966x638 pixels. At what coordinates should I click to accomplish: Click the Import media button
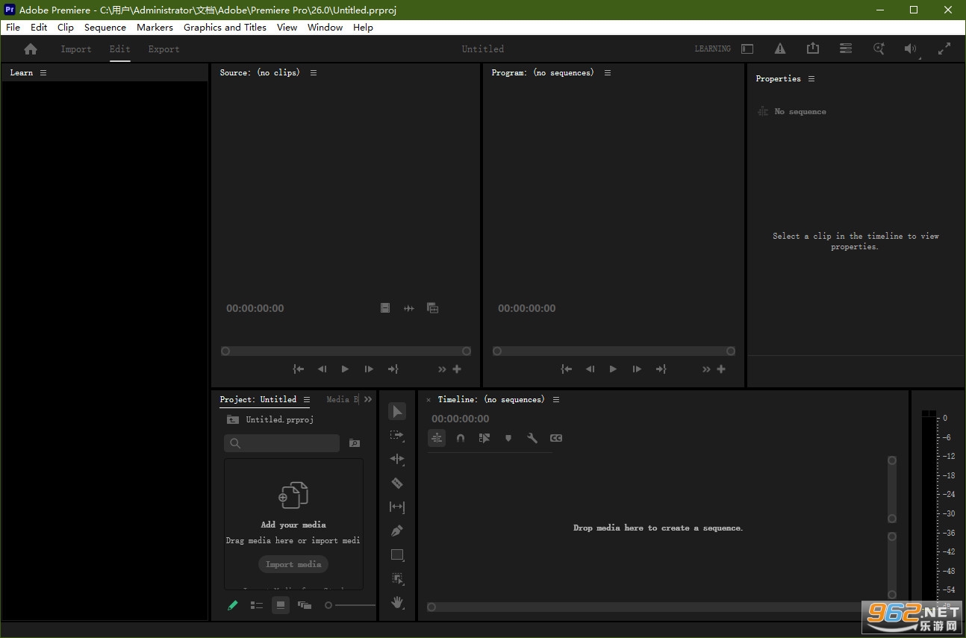click(293, 564)
